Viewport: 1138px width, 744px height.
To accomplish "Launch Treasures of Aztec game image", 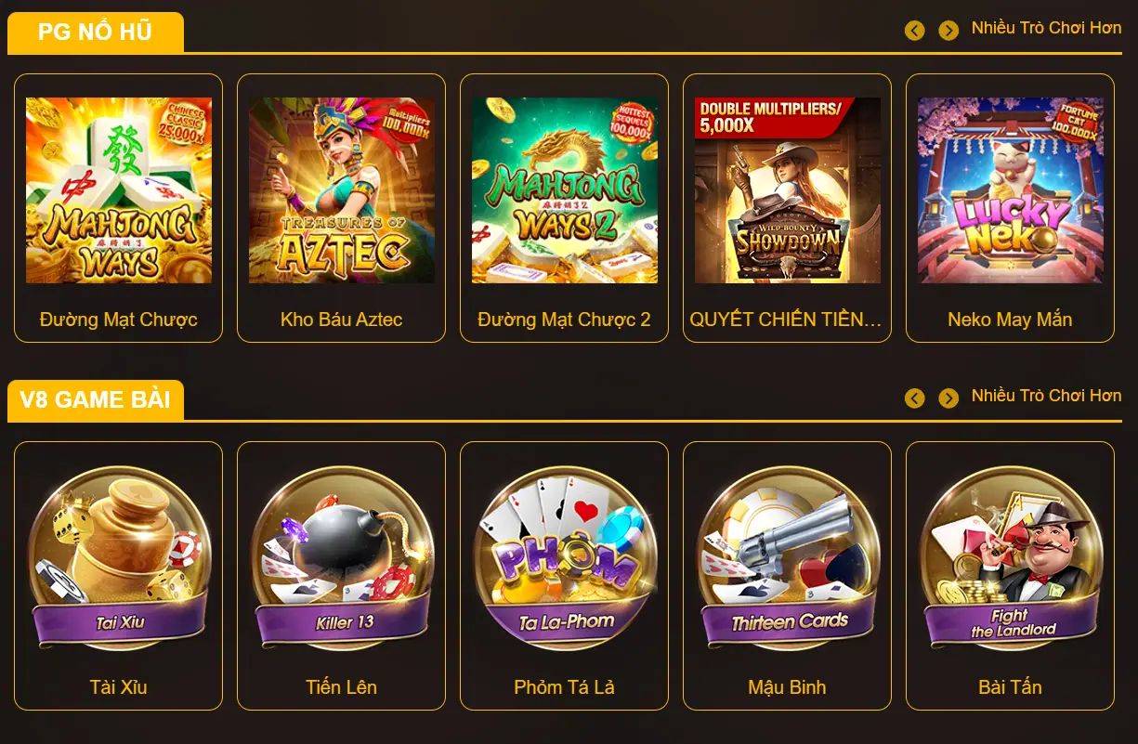I will tap(342, 190).
